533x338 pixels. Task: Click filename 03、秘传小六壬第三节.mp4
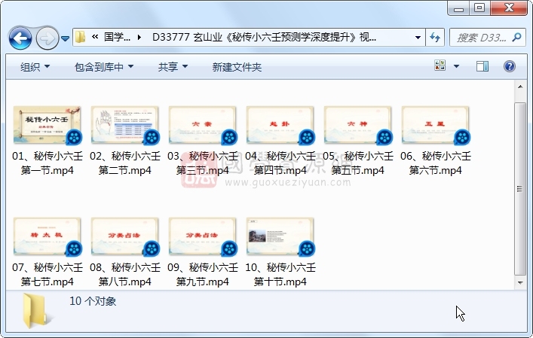coord(202,163)
